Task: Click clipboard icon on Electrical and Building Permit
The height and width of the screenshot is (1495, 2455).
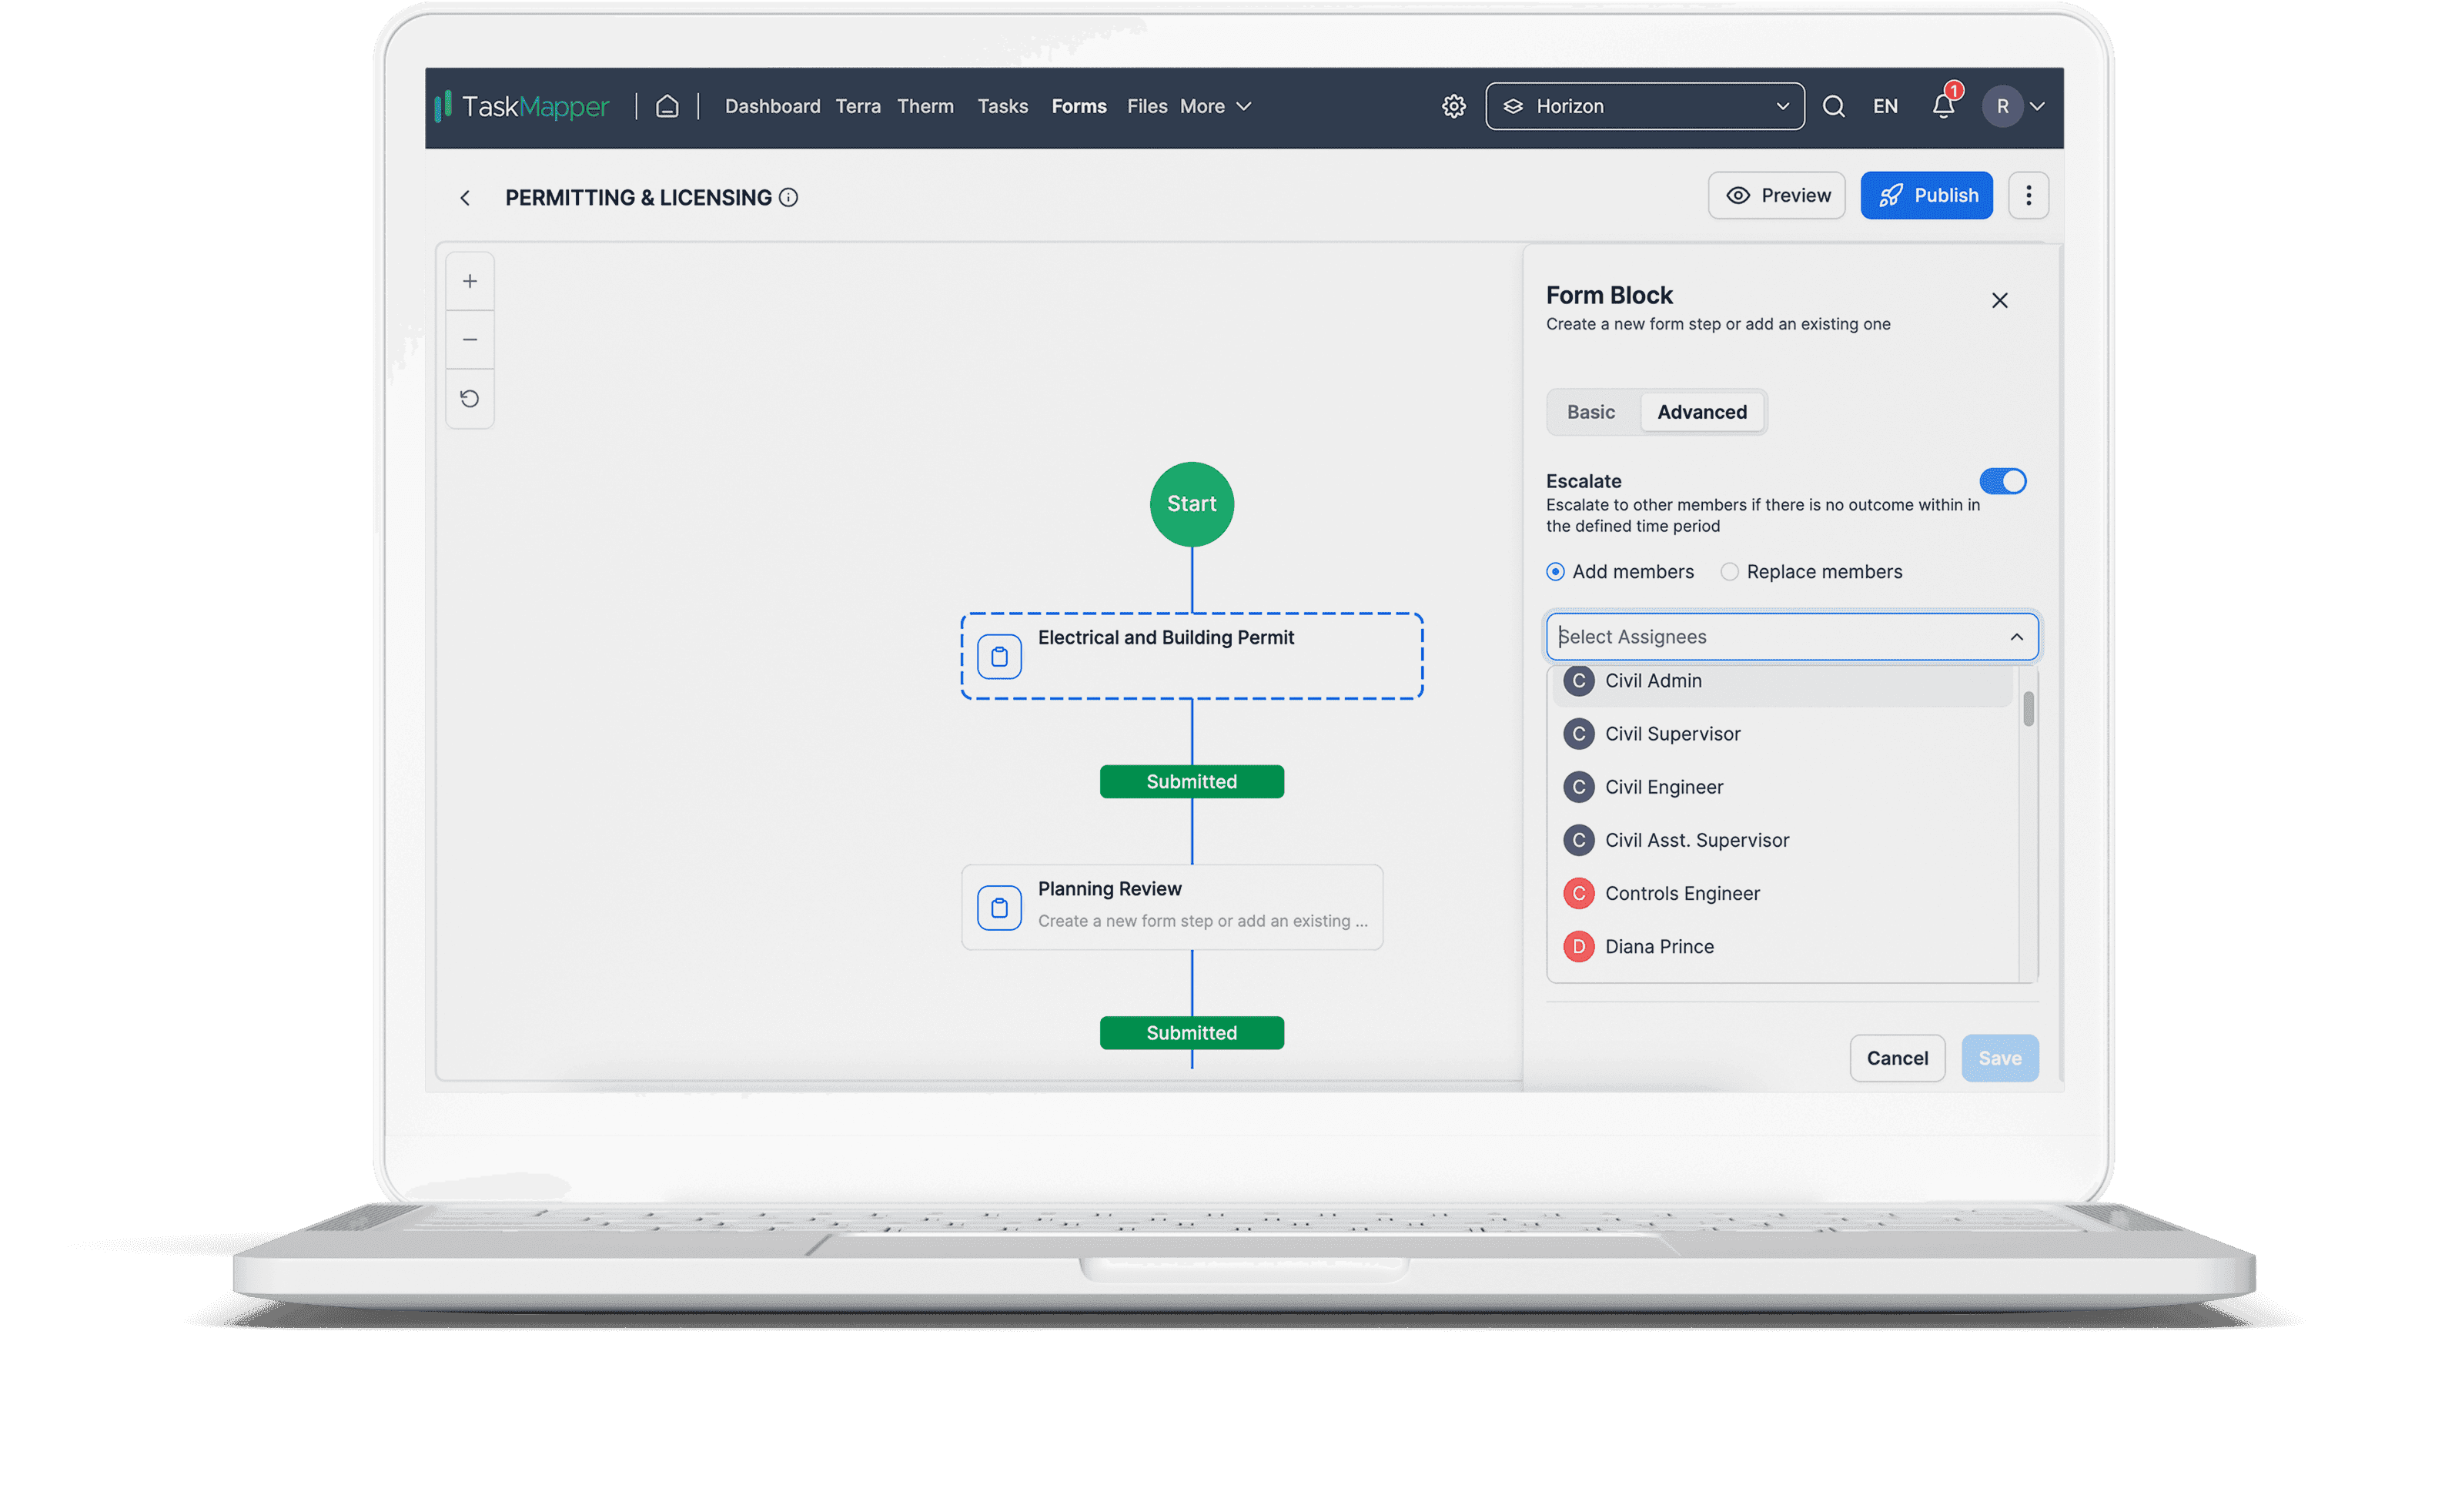Action: point(999,657)
